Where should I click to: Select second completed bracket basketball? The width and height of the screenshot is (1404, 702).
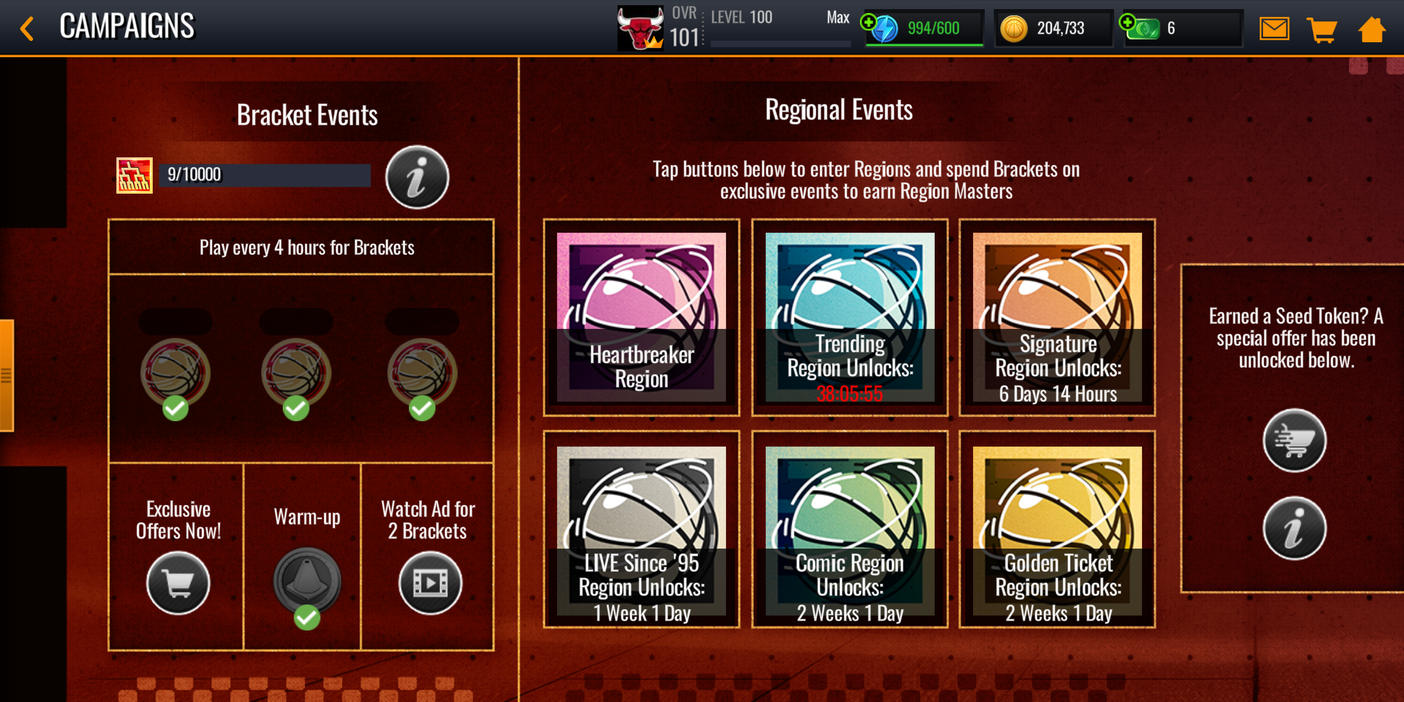click(296, 373)
